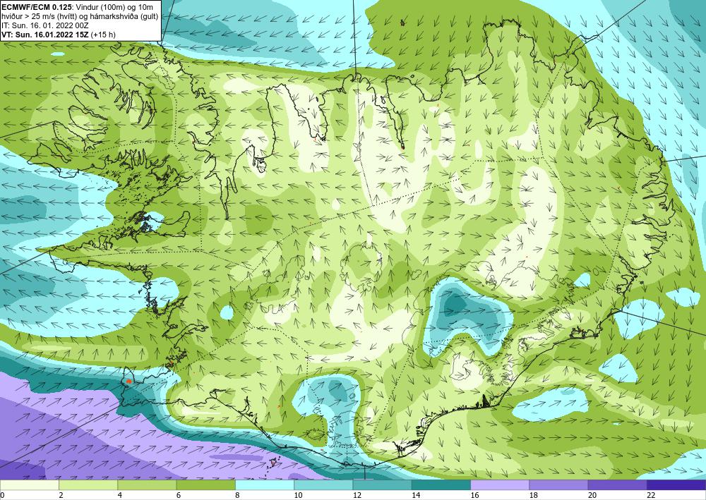
Task: Click the legend label '12'
Action: (357, 496)
